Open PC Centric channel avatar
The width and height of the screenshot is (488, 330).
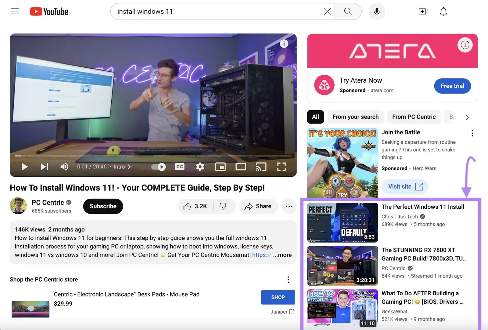tap(18, 206)
